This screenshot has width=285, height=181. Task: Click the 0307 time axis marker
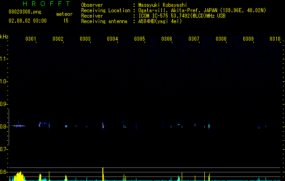pos(194,39)
